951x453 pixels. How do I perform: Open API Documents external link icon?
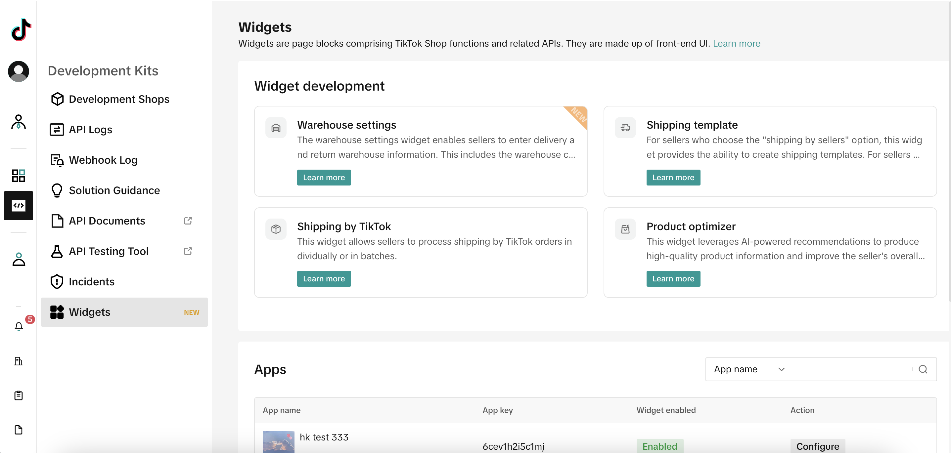pos(188,221)
